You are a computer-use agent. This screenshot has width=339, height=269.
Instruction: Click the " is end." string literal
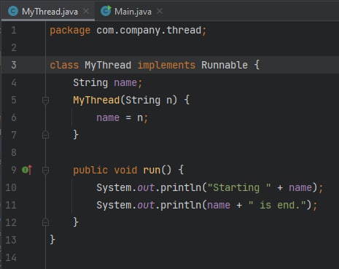[x=277, y=205]
